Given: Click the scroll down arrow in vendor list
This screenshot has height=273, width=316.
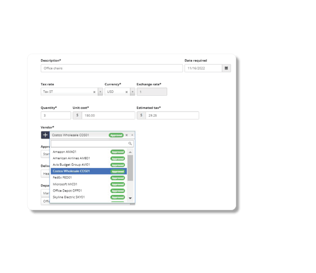Looking at the screenshot, I should point(130,198).
